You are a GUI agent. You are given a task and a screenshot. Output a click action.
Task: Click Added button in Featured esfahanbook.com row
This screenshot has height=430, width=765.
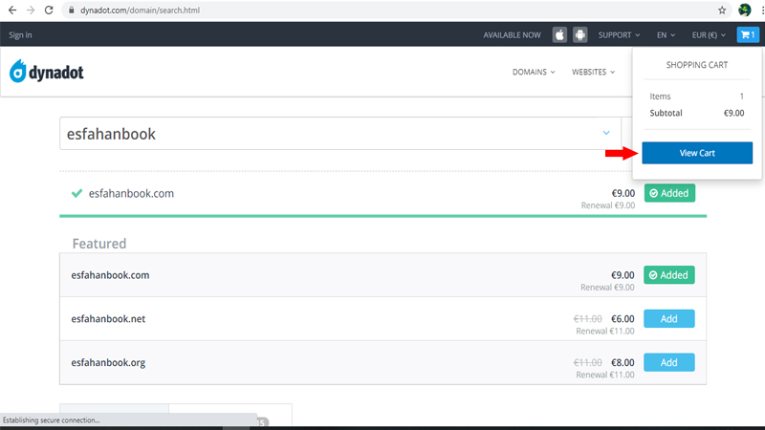668,275
